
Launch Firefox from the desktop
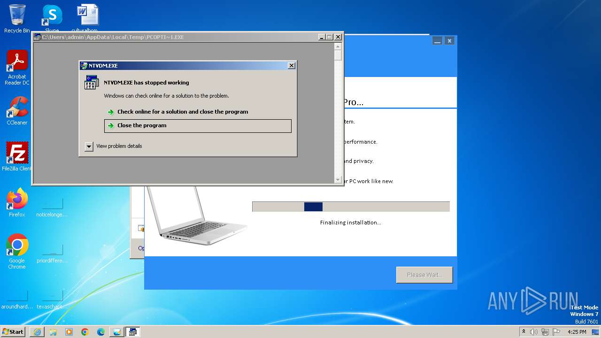click(x=17, y=202)
